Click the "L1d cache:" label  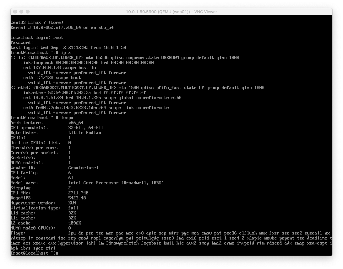pos(23,213)
